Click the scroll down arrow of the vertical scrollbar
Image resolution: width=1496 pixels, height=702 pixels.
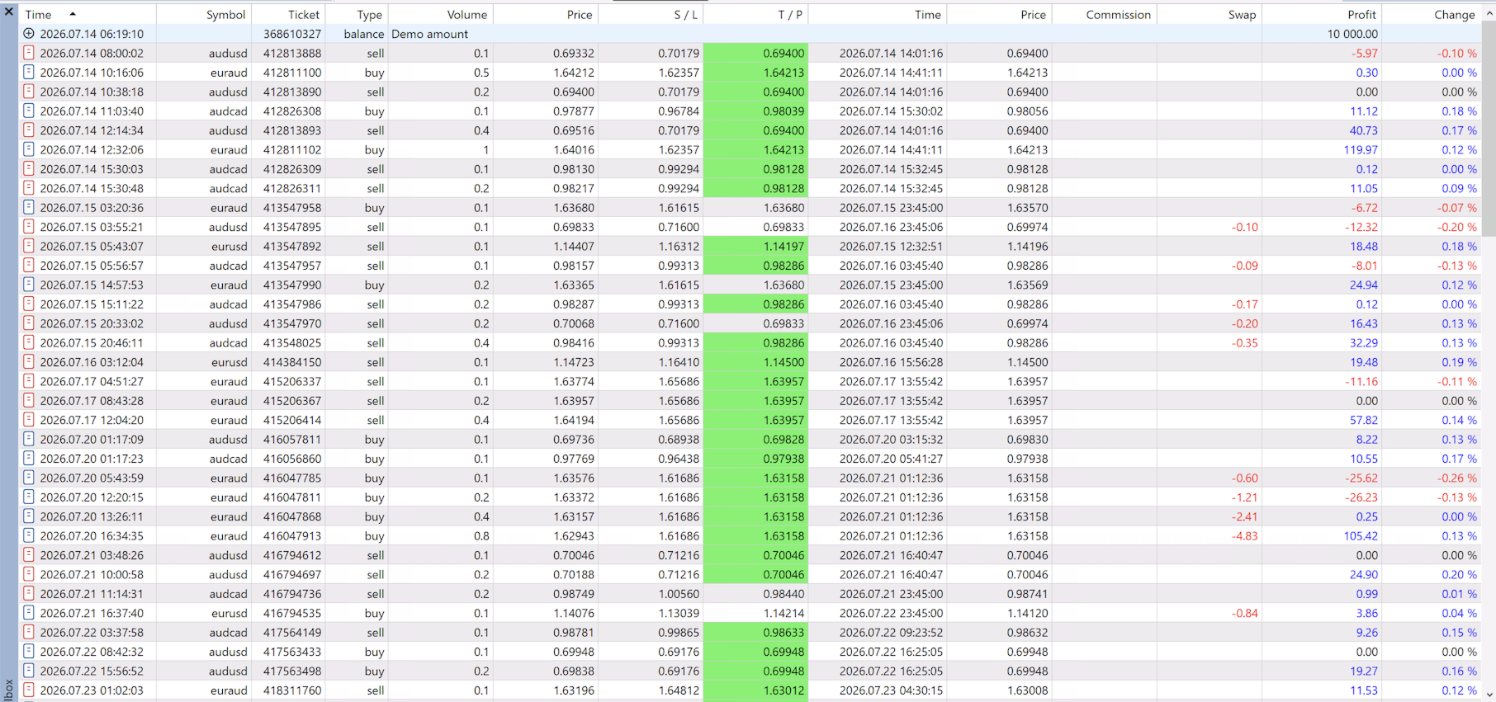point(1489,695)
